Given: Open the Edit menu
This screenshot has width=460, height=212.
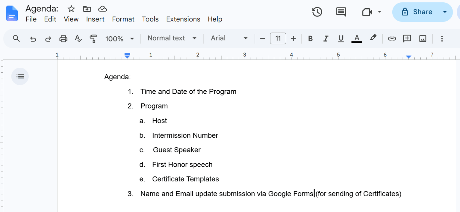Looking at the screenshot, I should click(x=50, y=19).
